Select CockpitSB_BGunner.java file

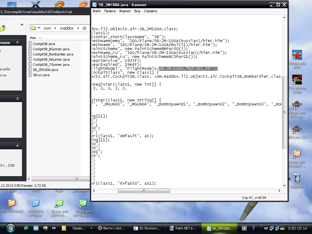(49, 49)
